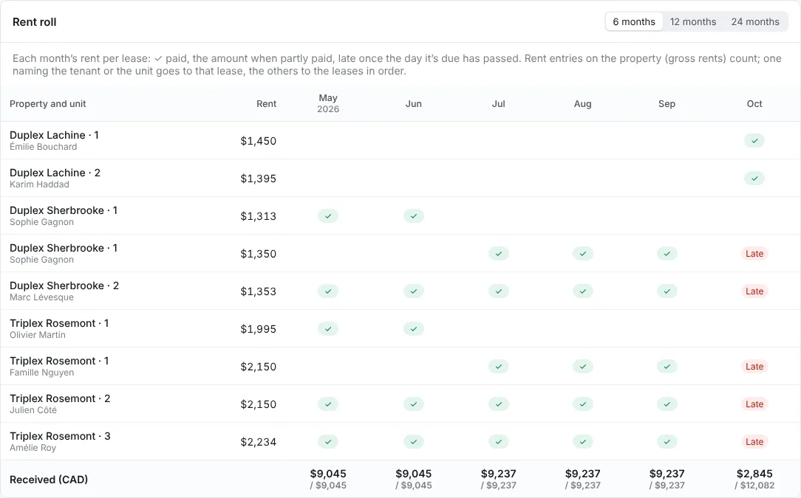Click June paid checkmark on Sophie Gagnon's $1,313 lease
This screenshot has height=498, width=801.
click(414, 216)
